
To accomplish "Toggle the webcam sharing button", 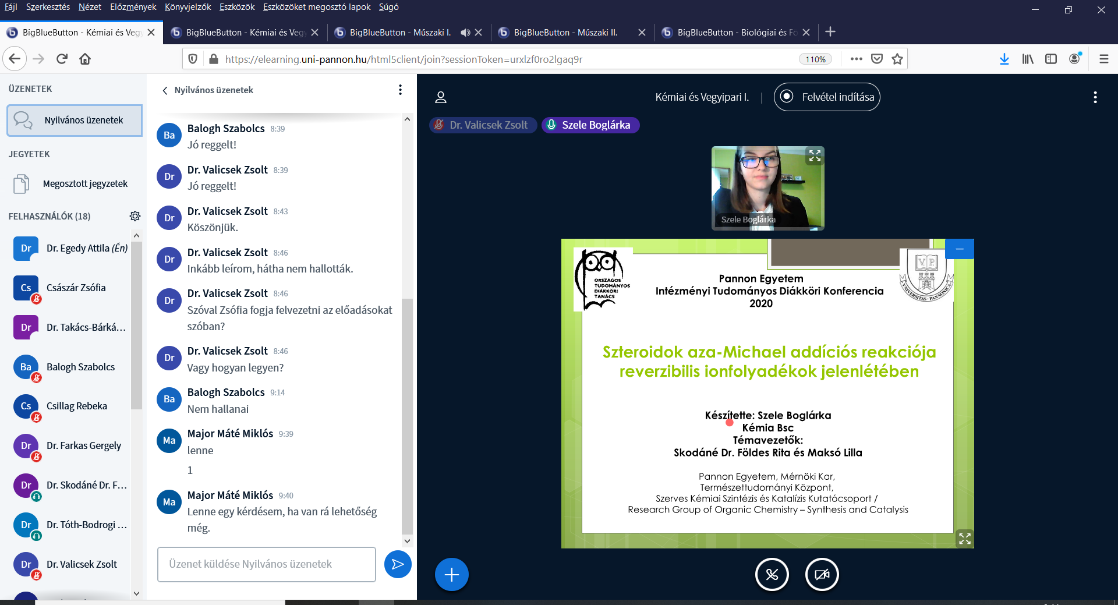I will click(x=822, y=575).
